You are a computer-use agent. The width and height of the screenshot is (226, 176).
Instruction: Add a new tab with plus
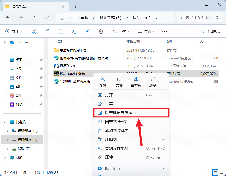click(x=76, y=7)
